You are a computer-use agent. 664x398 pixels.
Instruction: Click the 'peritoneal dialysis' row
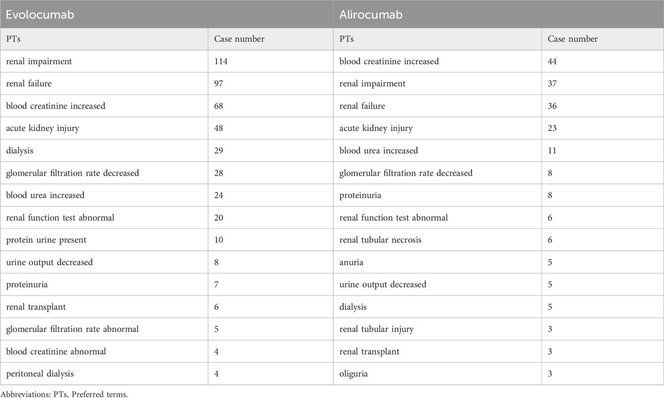[167, 374]
